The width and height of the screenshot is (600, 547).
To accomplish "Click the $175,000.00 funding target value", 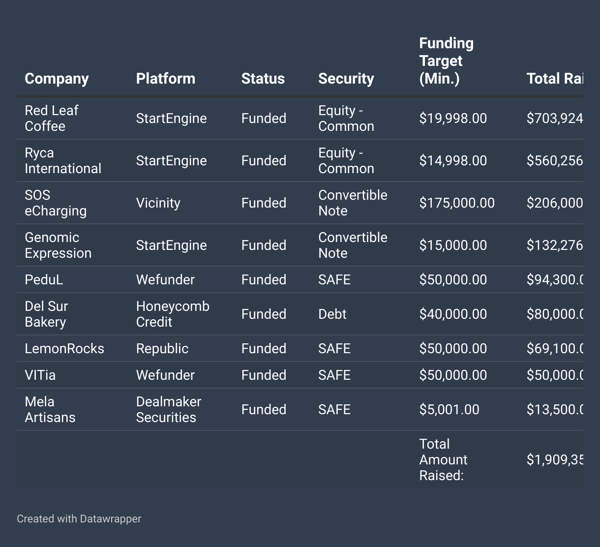I will pos(456,203).
